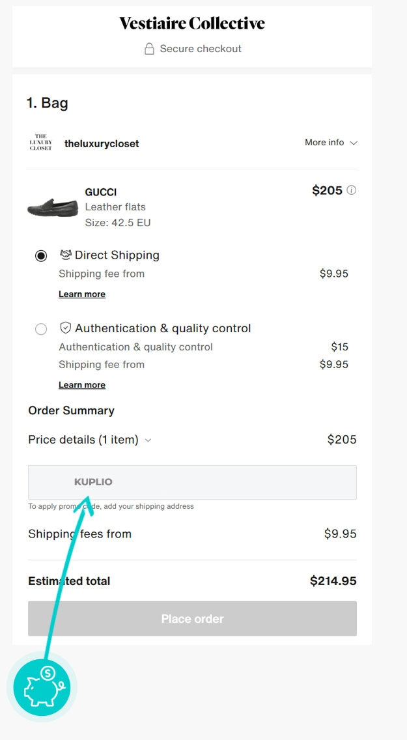Open the Gucci leather flats thumbnail
Screen dimensions: 407x740
(53, 207)
